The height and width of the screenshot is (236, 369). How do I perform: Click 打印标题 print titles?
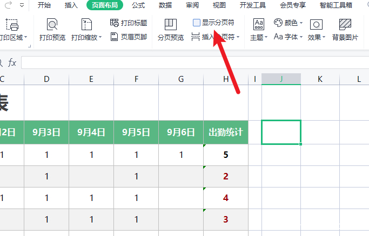(x=129, y=23)
